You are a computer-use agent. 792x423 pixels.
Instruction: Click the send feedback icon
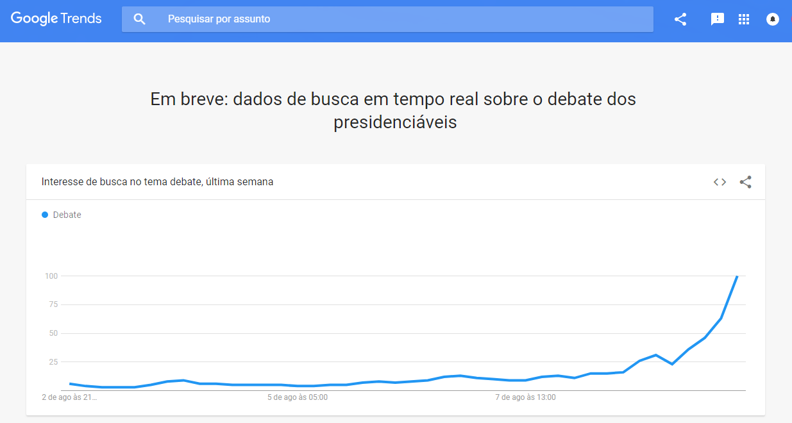tap(718, 19)
